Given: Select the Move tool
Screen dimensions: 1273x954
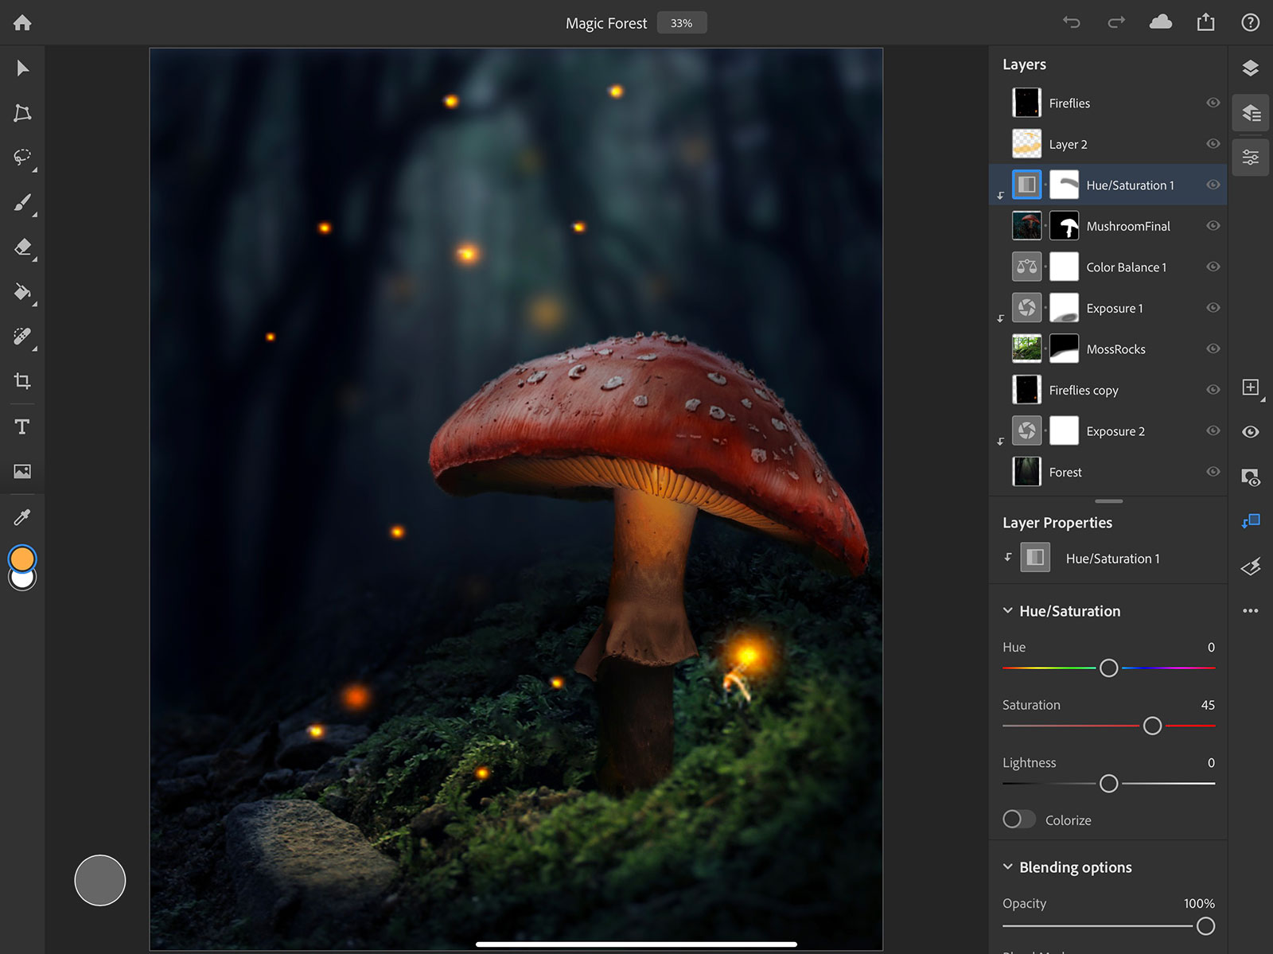Looking at the screenshot, I should [x=22, y=68].
